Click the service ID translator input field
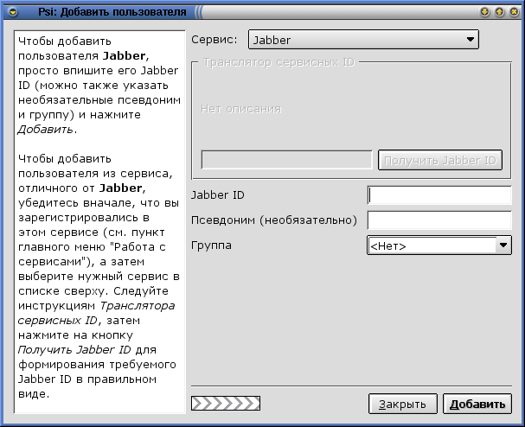 (286, 160)
